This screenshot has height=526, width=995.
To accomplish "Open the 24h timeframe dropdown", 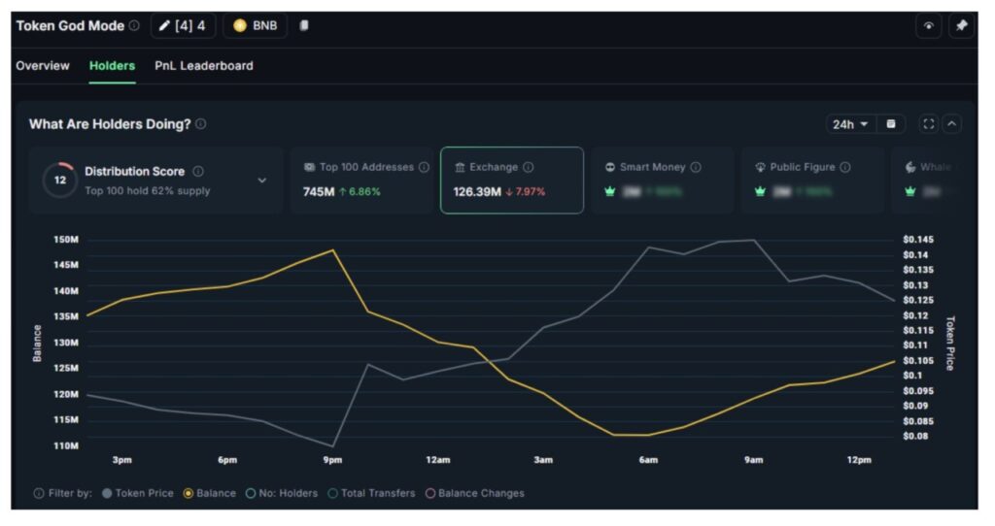I will (x=849, y=124).
